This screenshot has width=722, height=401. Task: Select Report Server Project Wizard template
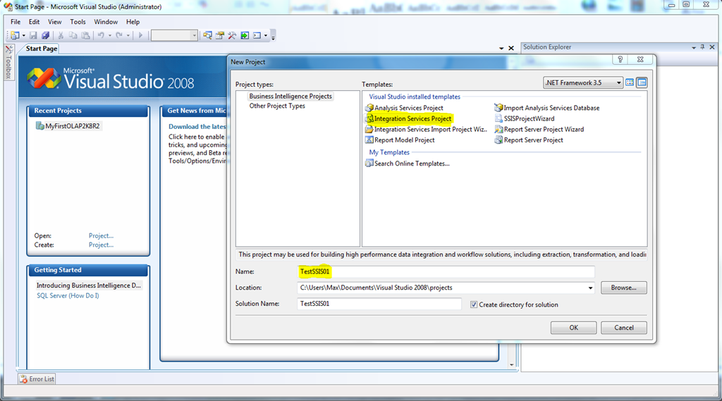[539, 130]
